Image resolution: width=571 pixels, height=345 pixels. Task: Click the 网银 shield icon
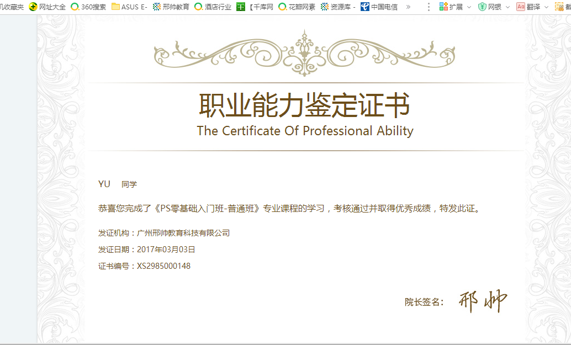(x=483, y=7)
